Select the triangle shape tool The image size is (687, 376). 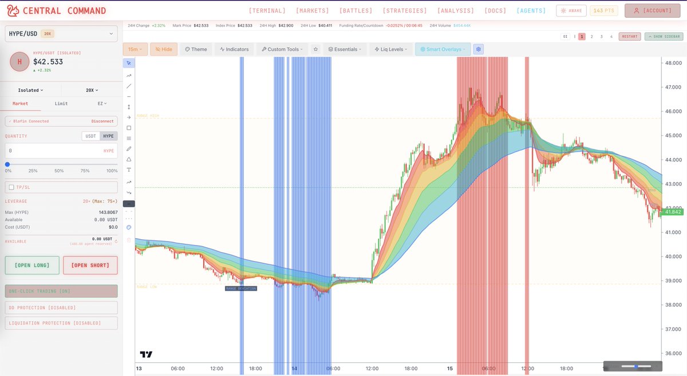coord(129,159)
